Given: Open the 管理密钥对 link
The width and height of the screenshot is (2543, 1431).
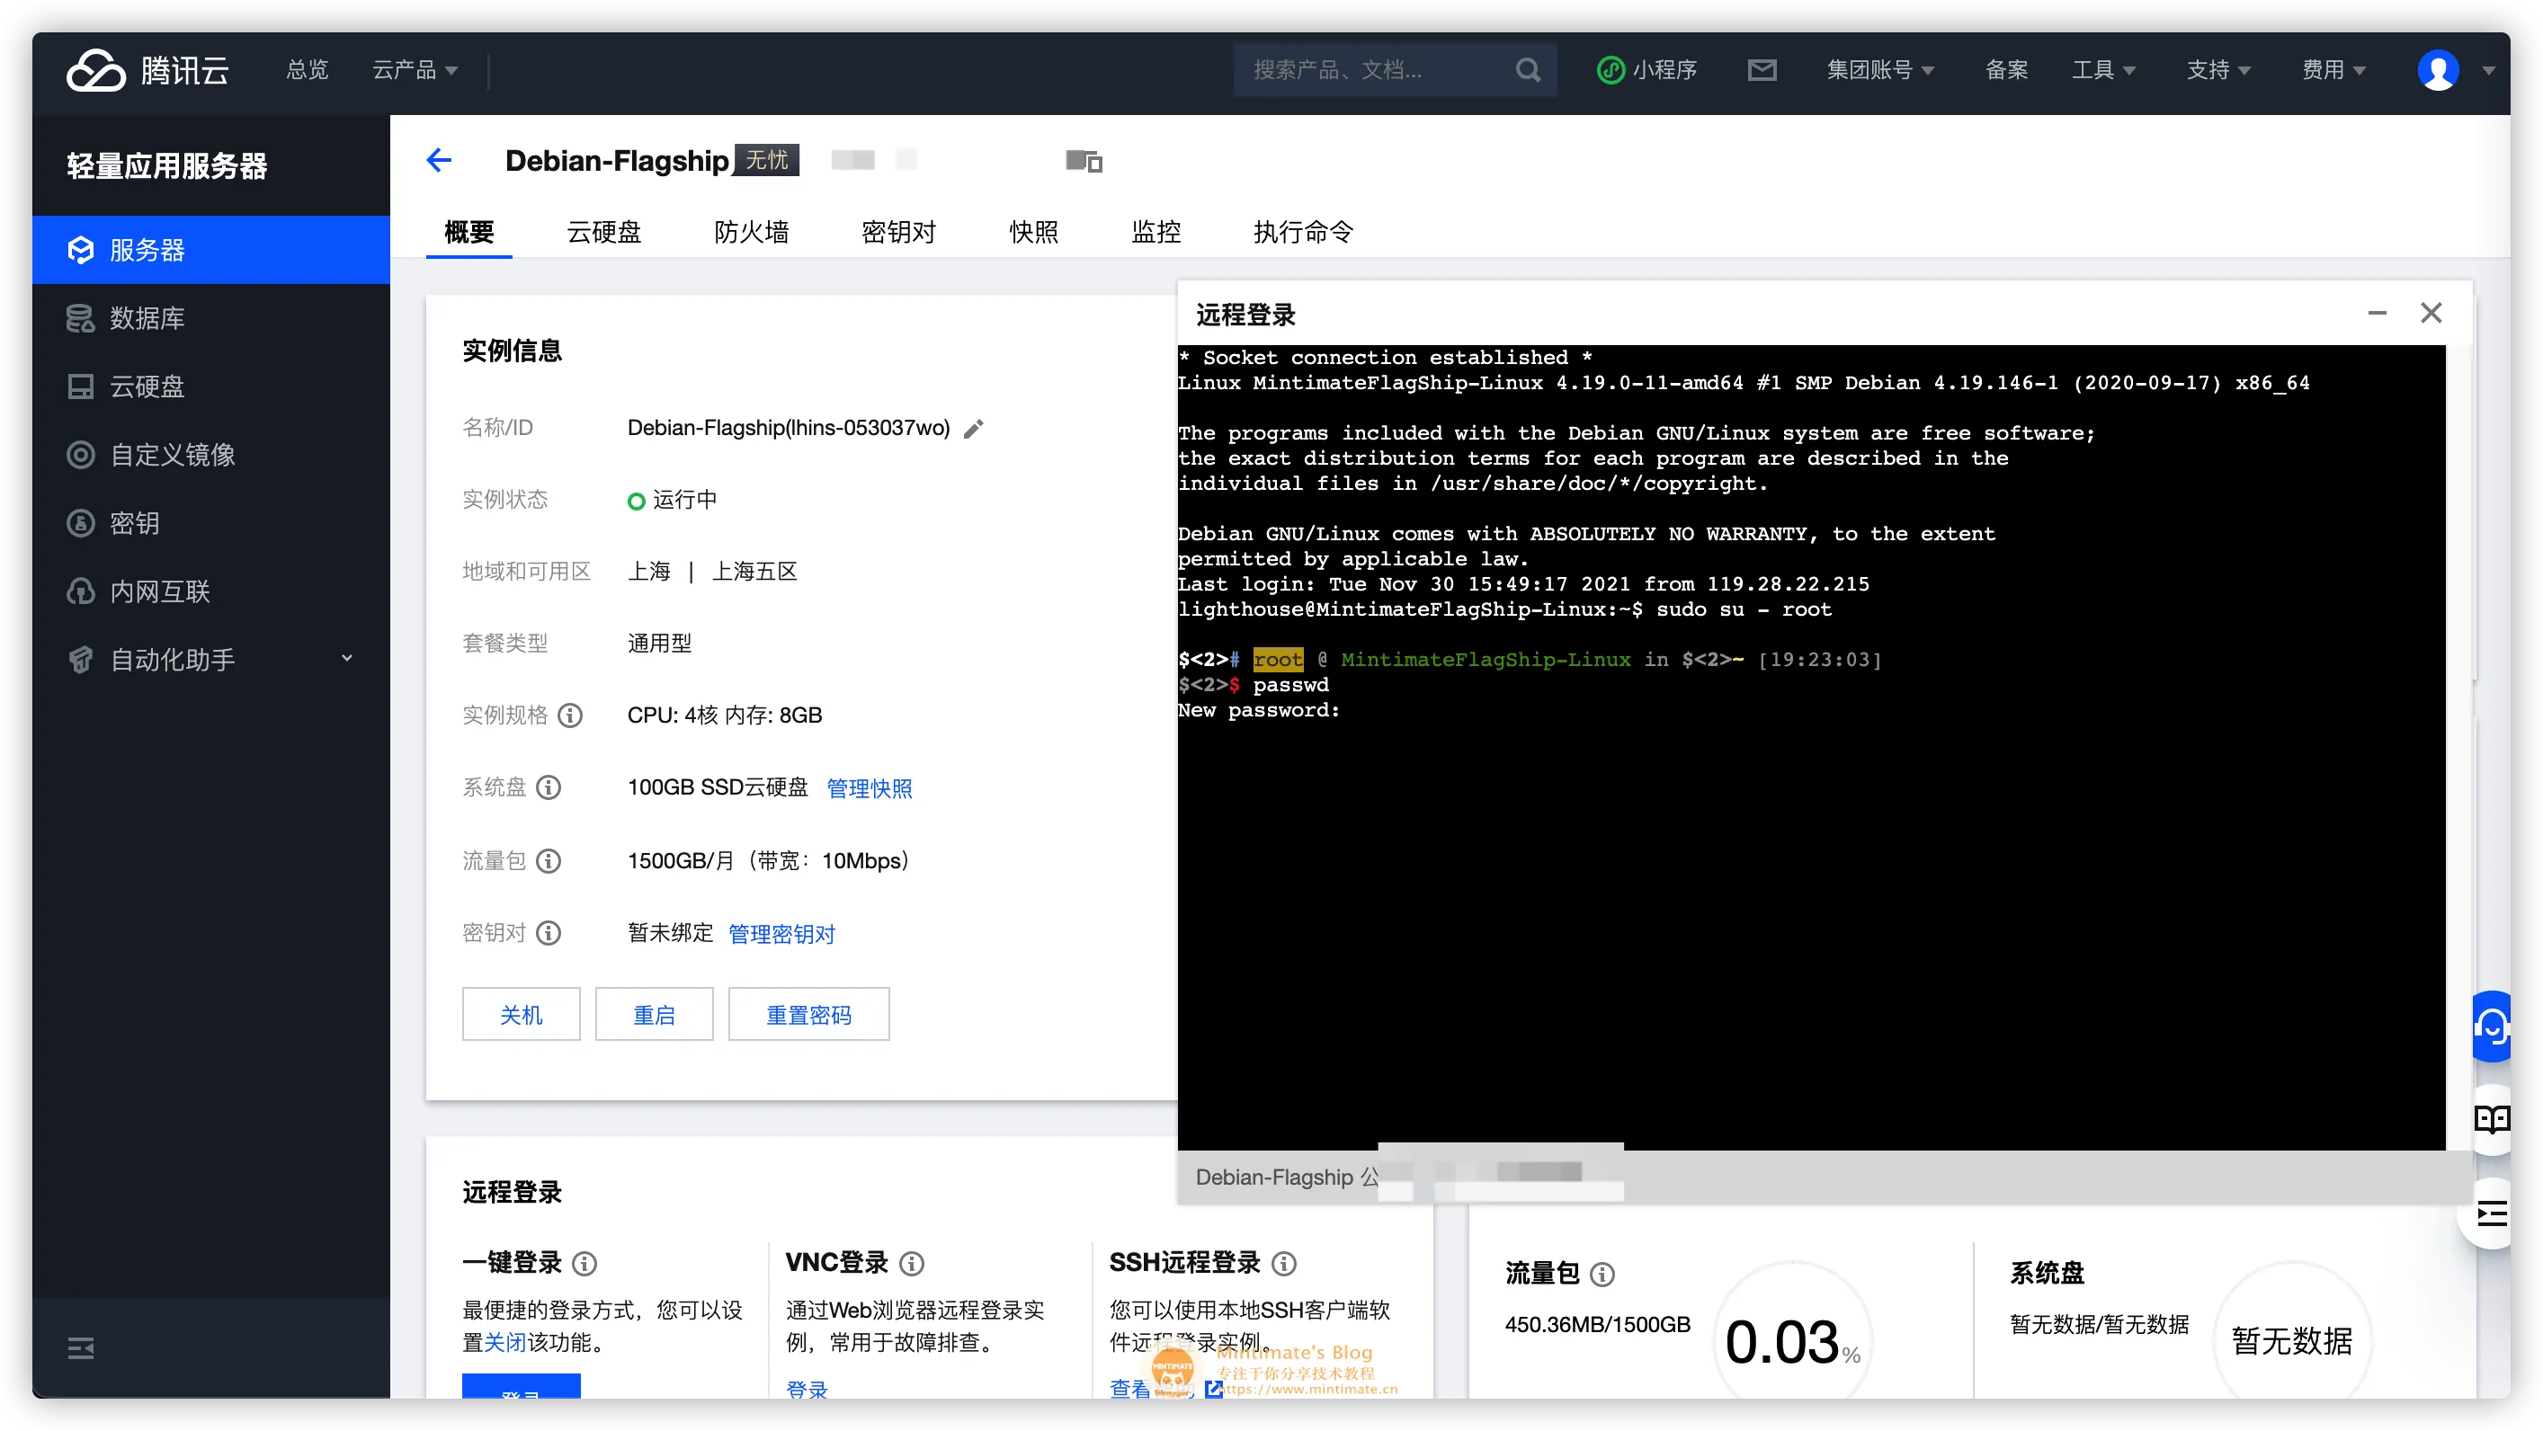Looking at the screenshot, I should pos(781,934).
